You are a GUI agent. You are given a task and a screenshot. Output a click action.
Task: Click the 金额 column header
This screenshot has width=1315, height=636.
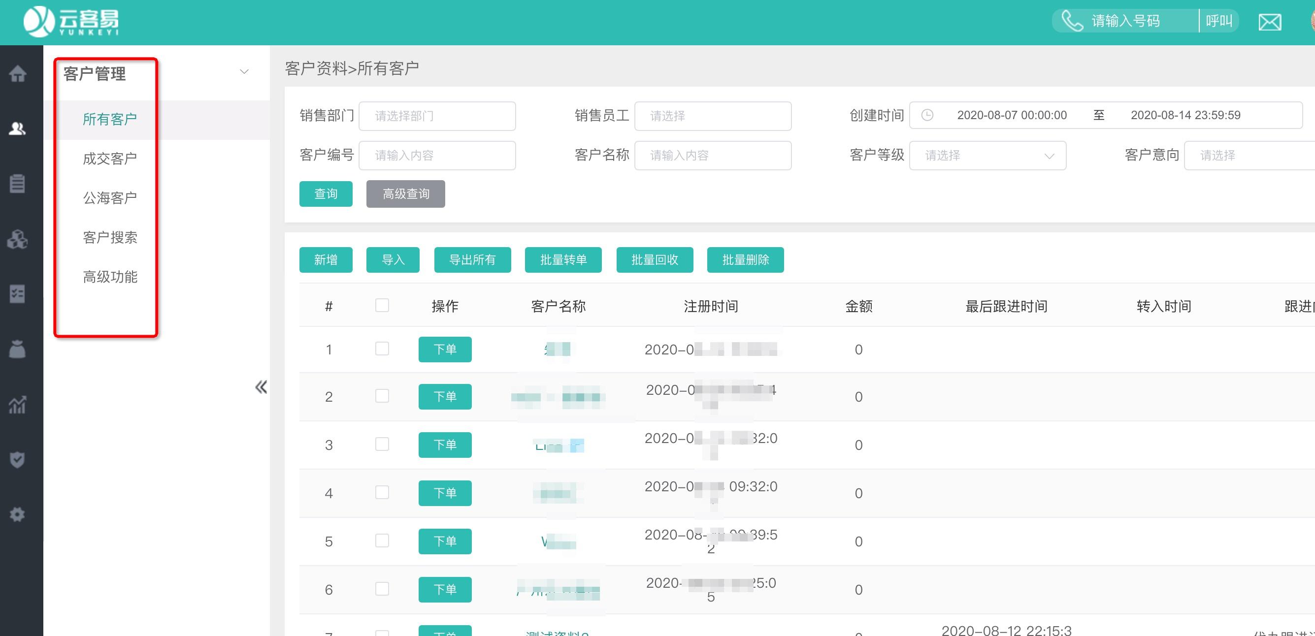pyautogui.click(x=858, y=306)
